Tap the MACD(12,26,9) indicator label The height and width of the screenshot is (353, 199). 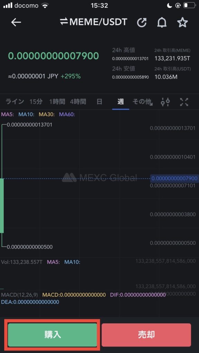[x=20, y=295]
